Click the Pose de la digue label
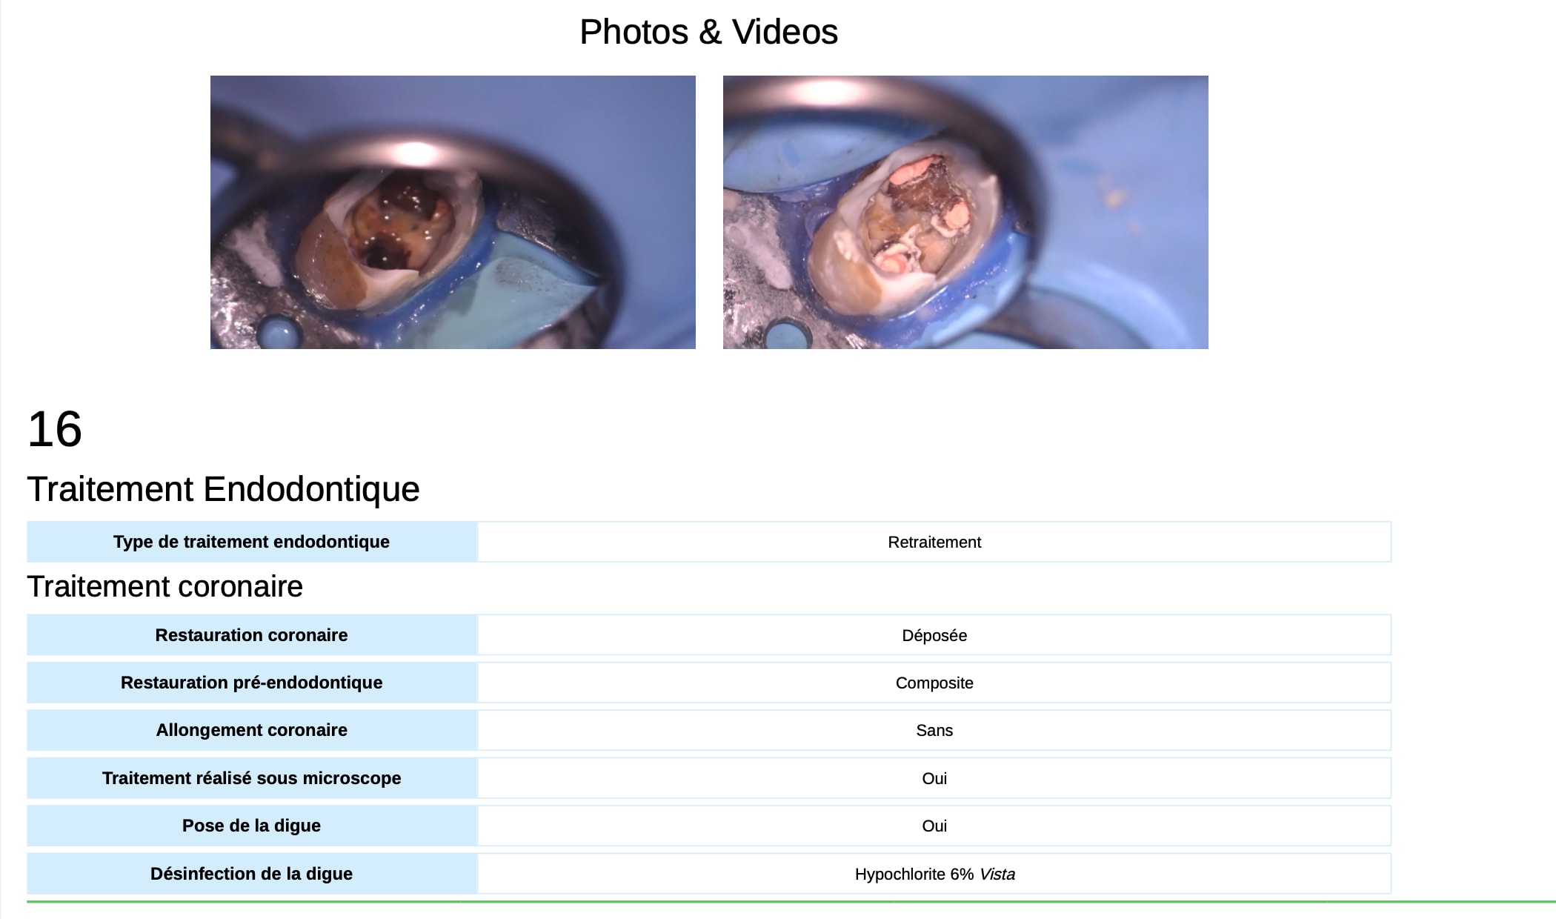Image resolution: width=1556 pixels, height=919 pixels. click(x=251, y=826)
